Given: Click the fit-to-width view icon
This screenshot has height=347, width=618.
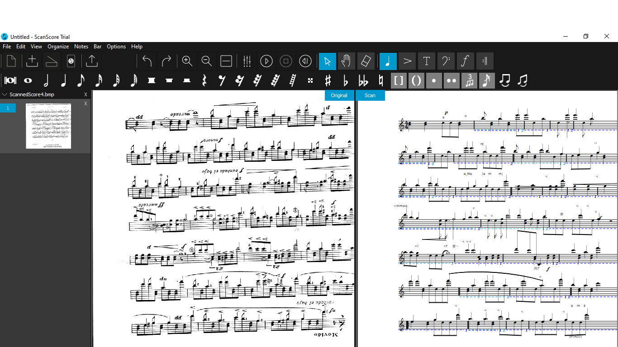Looking at the screenshot, I should [x=226, y=61].
